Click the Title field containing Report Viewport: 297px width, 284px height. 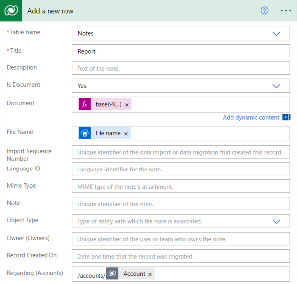click(181, 51)
